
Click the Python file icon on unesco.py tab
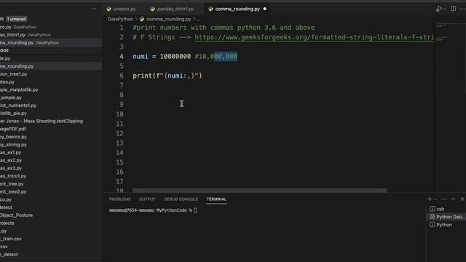click(108, 9)
